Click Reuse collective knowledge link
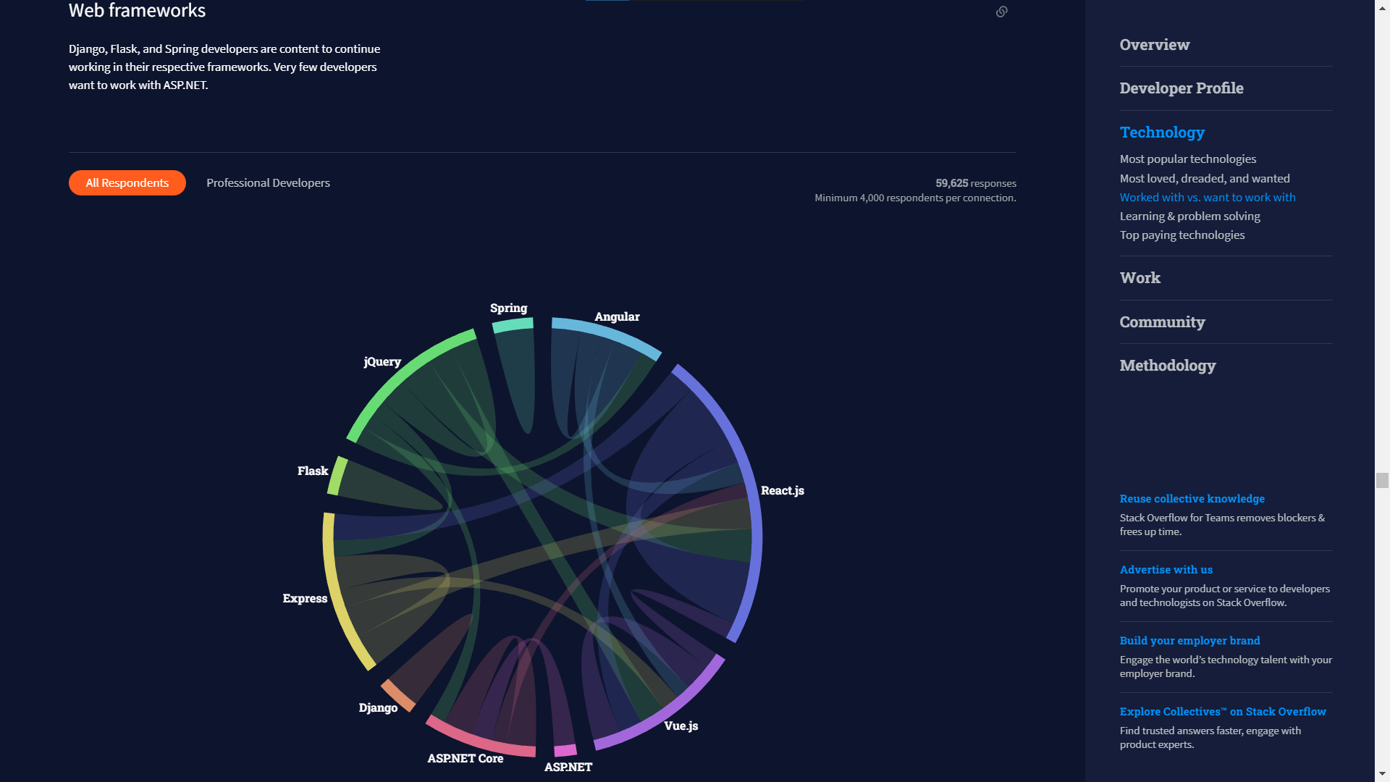 [x=1192, y=499]
